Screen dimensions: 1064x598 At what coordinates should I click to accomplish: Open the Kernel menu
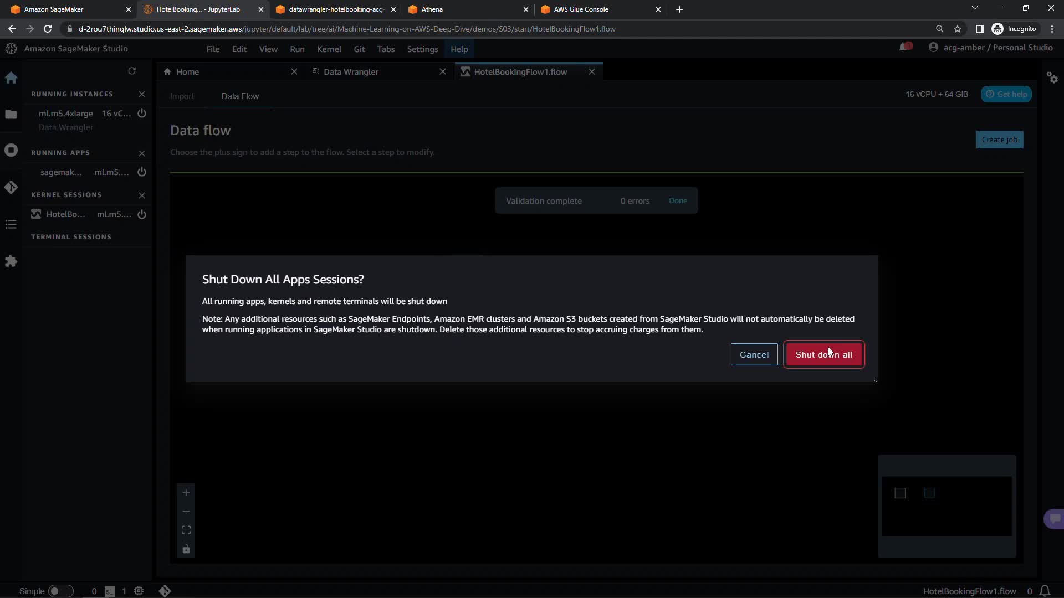point(329,49)
